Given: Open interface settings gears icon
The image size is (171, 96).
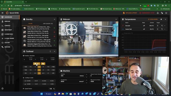Looking at the screenshot, I should tap(162, 13).
